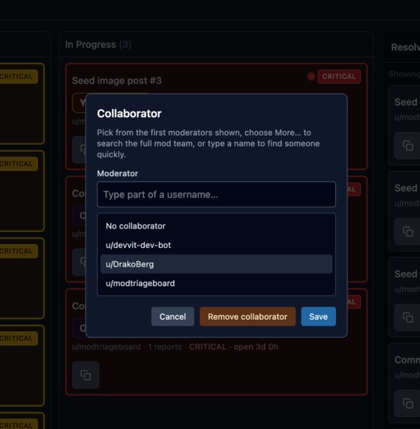Click the Moderator username search field
This screenshot has height=429, width=420.
216,194
